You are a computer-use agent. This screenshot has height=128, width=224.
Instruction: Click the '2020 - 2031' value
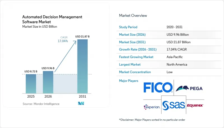[174, 27]
